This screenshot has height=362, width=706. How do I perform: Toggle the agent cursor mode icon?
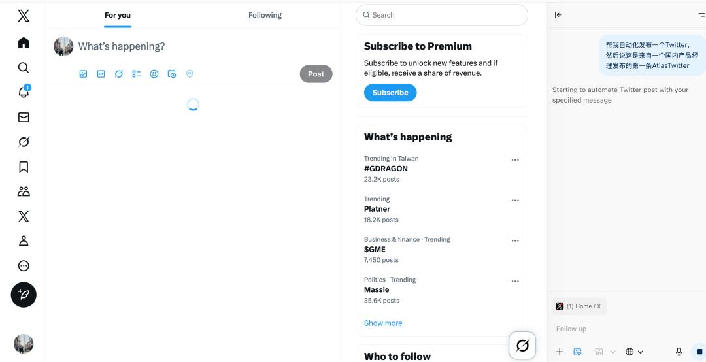(578, 352)
